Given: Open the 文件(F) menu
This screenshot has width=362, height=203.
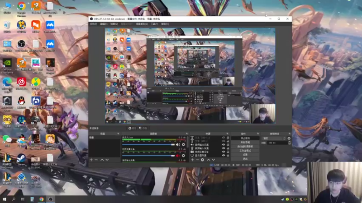Looking at the screenshot, I should [94, 24].
